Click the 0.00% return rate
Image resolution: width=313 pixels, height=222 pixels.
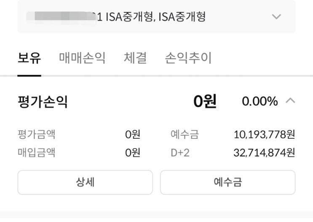(259, 101)
